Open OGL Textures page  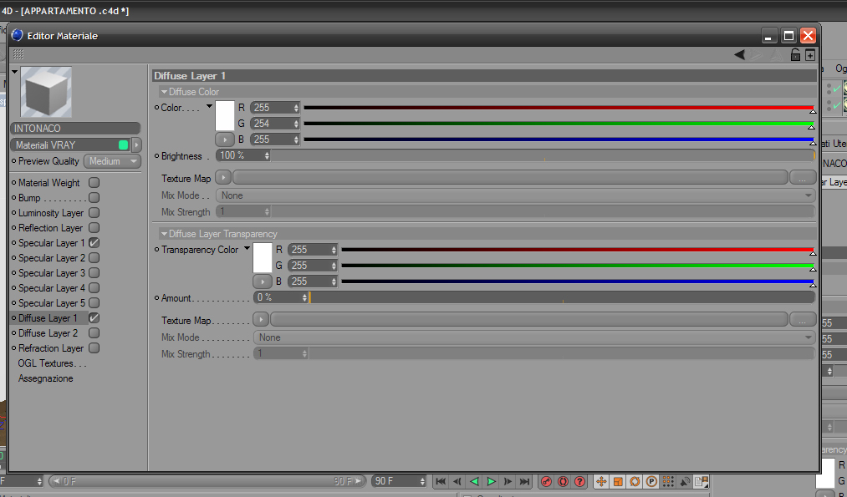click(53, 363)
